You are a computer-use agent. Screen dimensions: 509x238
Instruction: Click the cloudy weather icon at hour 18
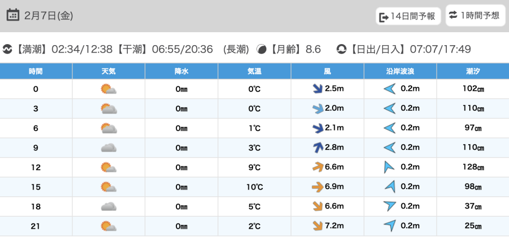pos(108,207)
